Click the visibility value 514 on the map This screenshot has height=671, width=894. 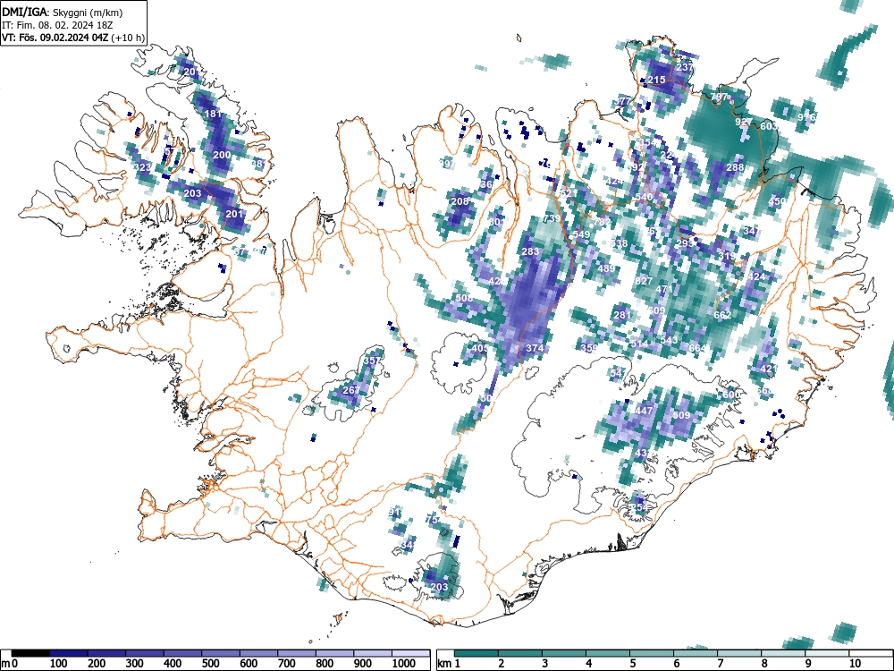639,344
